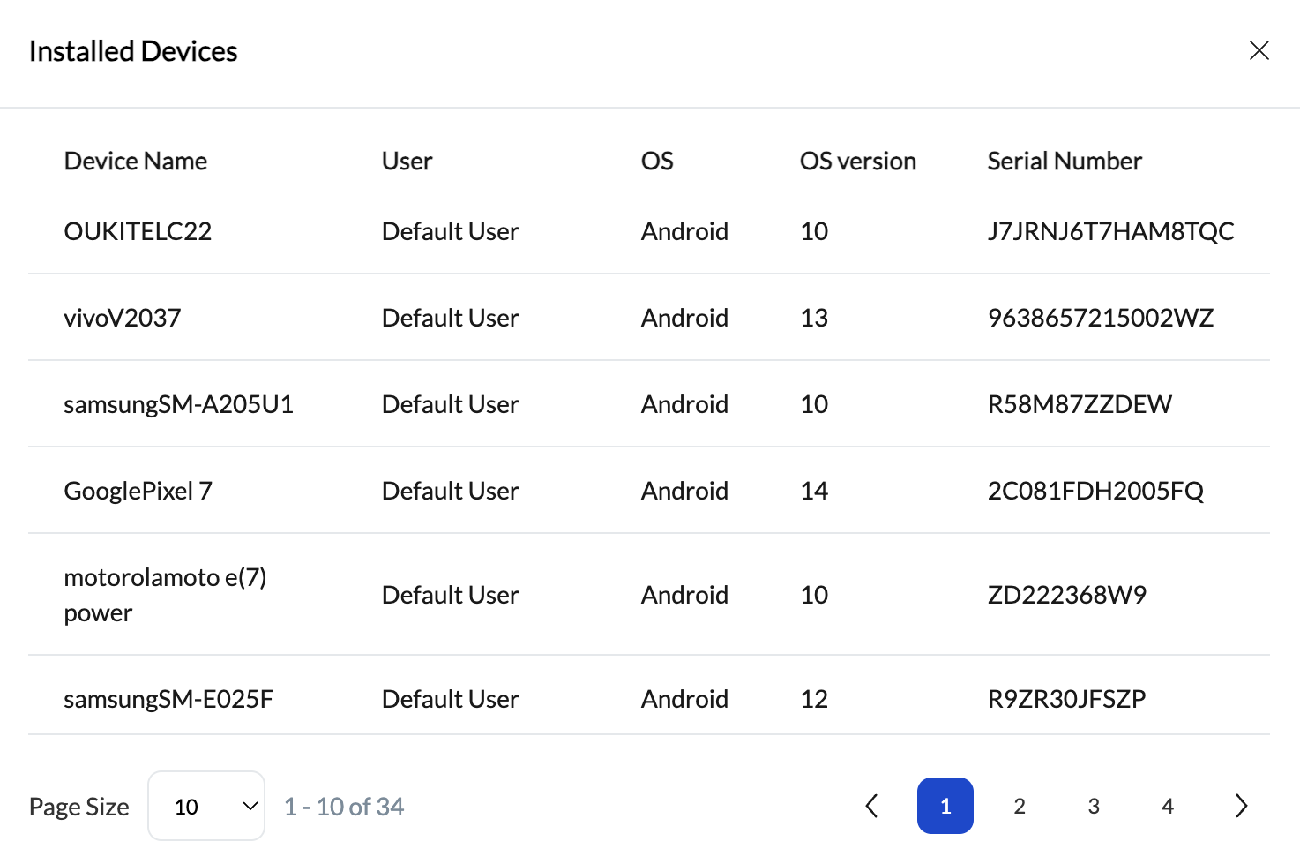
Task: Click OS version 14 for GooglePixel 7
Action: pos(814,491)
